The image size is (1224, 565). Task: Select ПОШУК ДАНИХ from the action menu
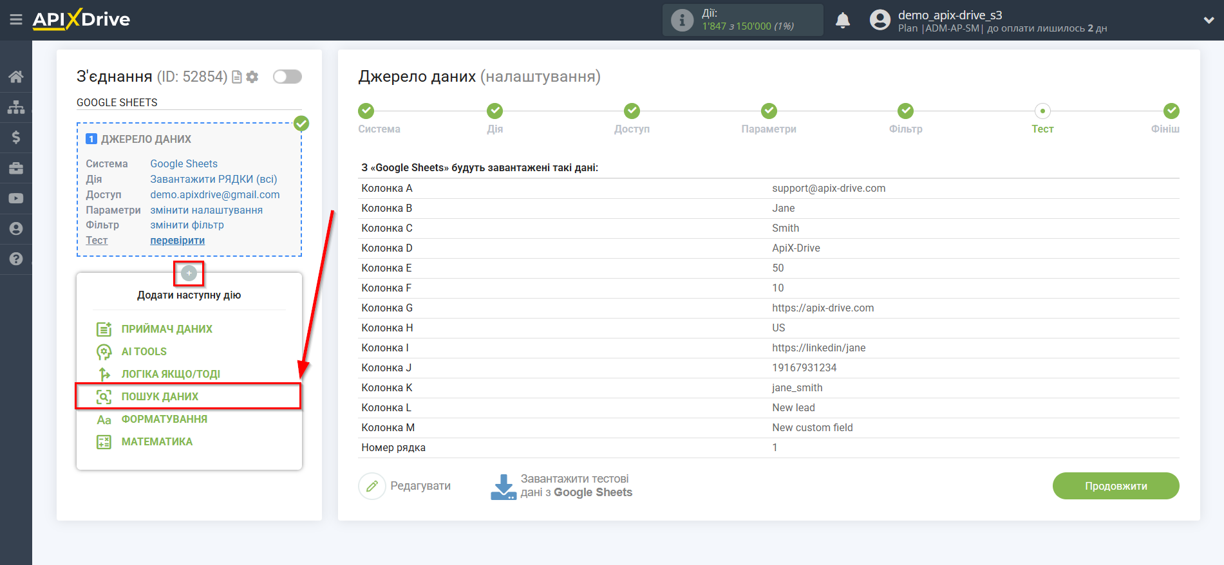[160, 396]
